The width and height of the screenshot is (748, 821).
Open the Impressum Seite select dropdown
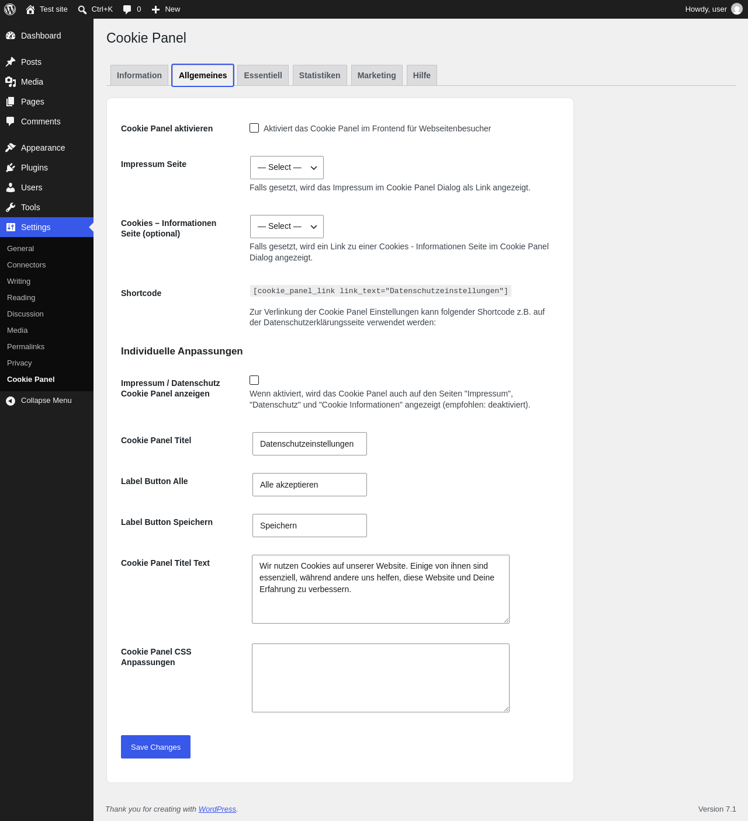287,168
